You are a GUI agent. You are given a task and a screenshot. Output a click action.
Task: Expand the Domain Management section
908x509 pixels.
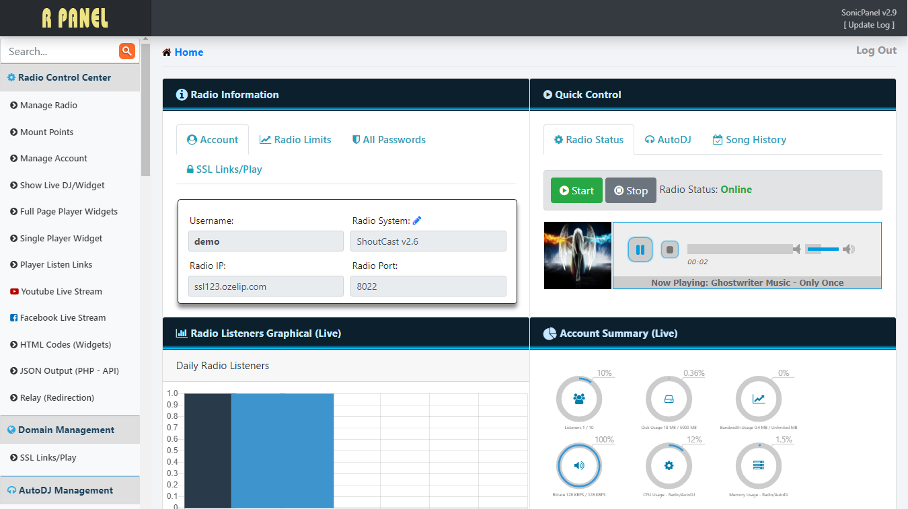coord(66,430)
